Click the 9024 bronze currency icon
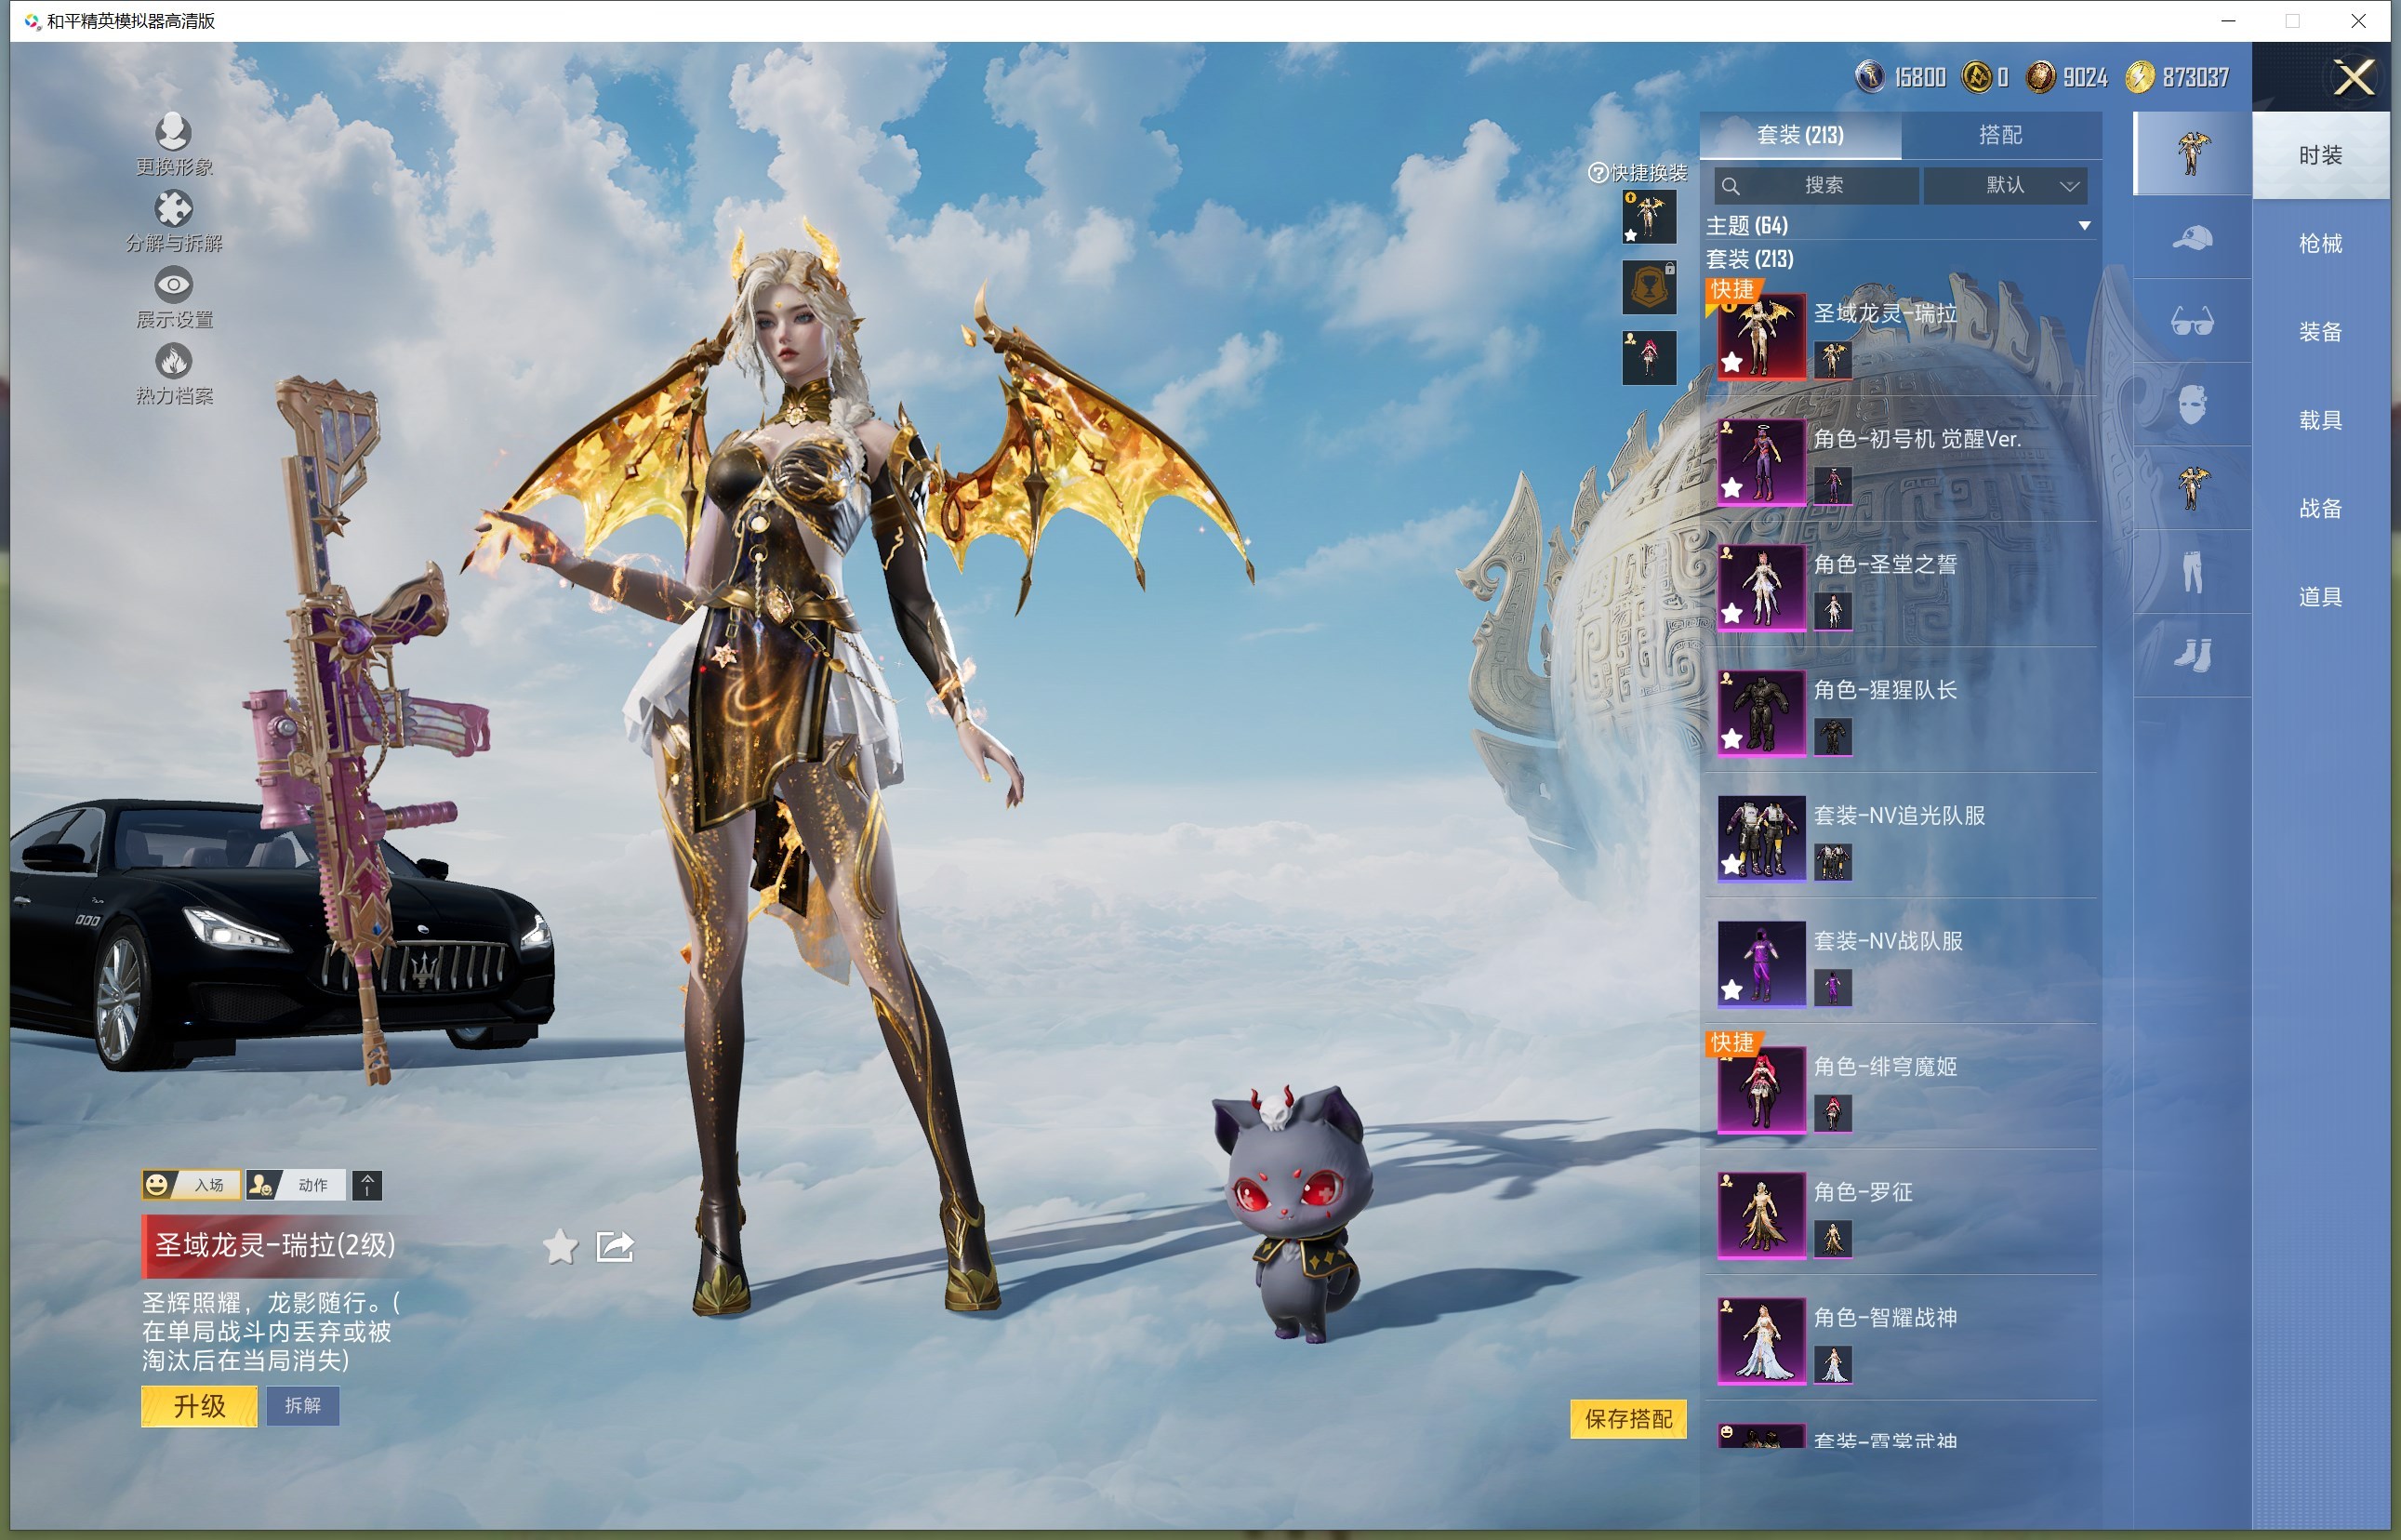The height and width of the screenshot is (1540, 2401). 2040,76
